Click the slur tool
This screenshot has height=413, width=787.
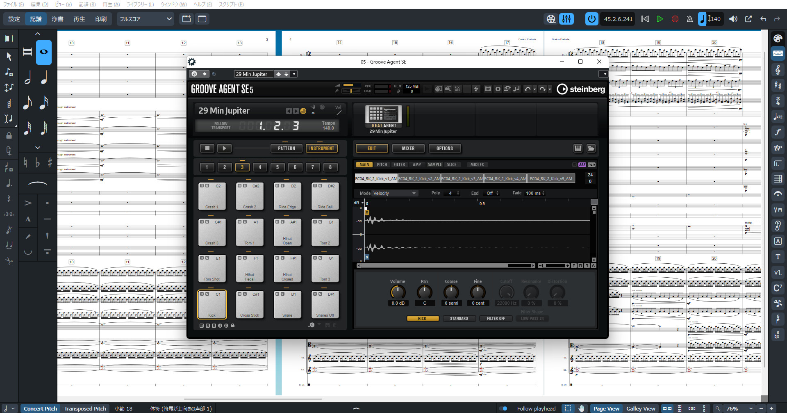[x=37, y=183]
